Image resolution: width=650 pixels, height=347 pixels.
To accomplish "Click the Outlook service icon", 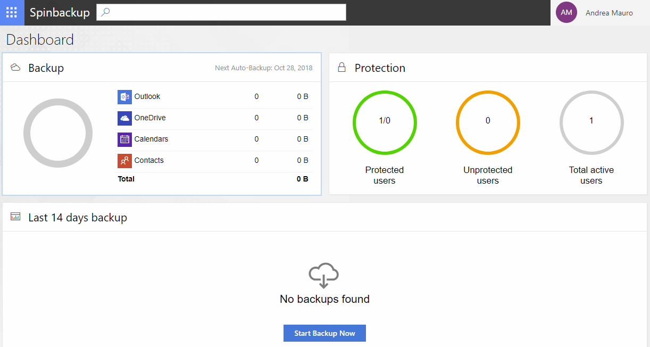I will [124, 97].
